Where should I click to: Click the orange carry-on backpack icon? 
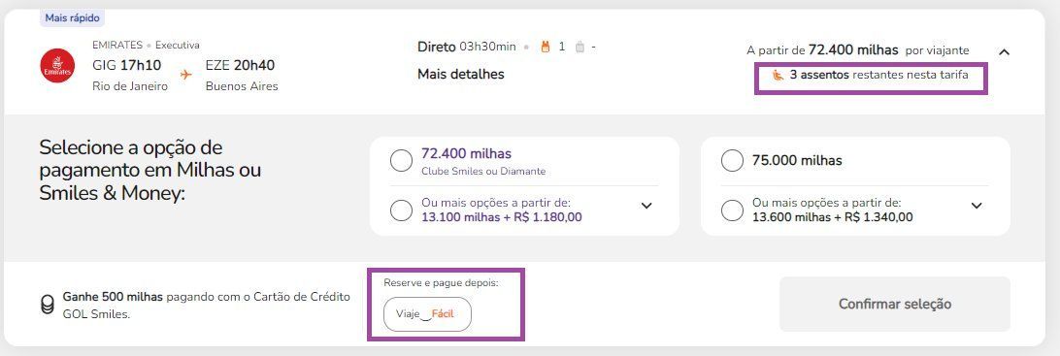coord(546,47)
